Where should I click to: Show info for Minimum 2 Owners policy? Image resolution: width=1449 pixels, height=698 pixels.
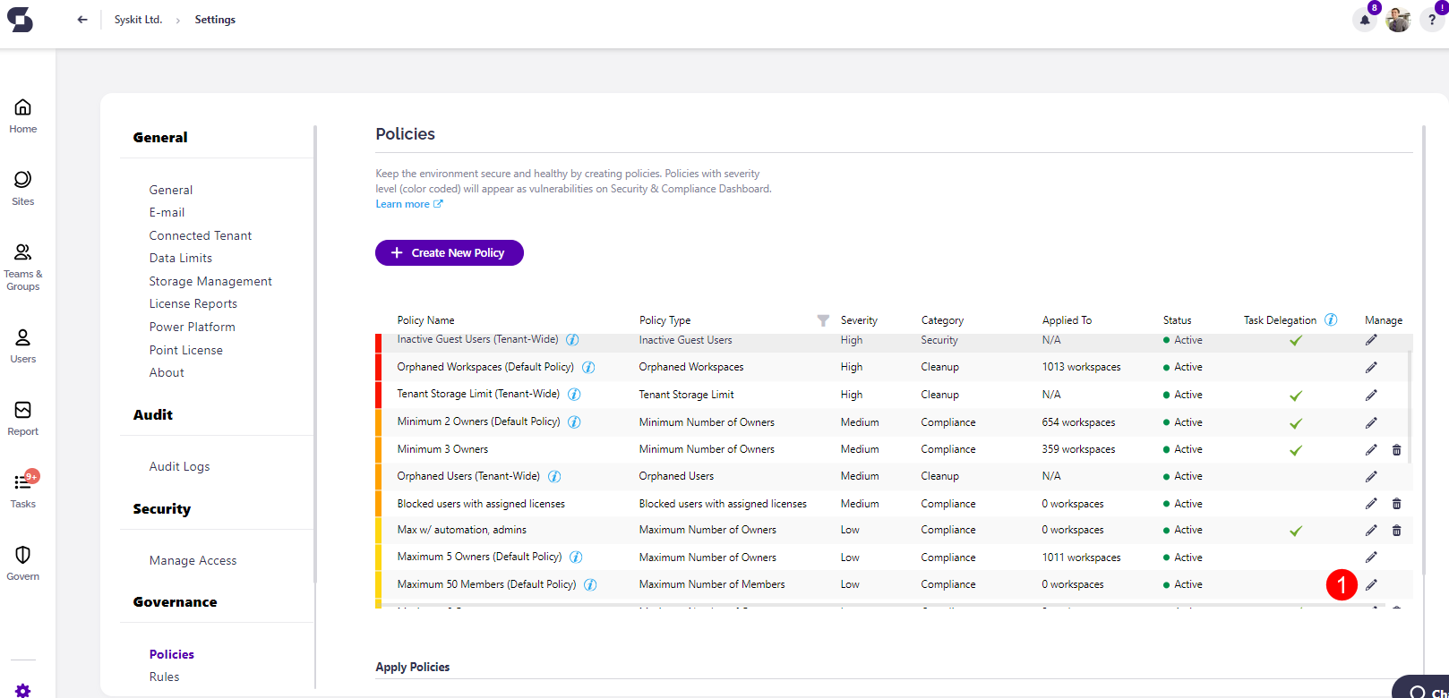click(x=574, y=421)
